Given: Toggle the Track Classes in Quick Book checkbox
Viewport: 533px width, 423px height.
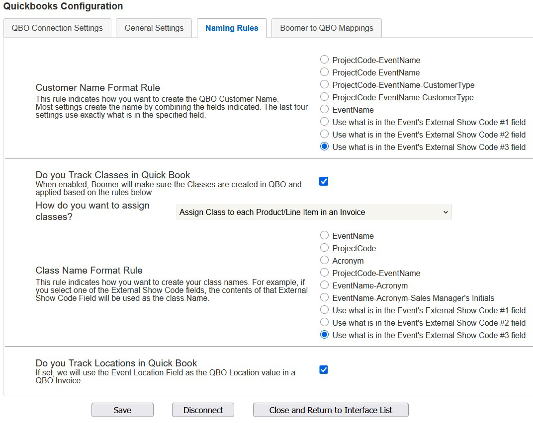Looking at the screenshot, I should pyautogui.click(x=324, y=181).
